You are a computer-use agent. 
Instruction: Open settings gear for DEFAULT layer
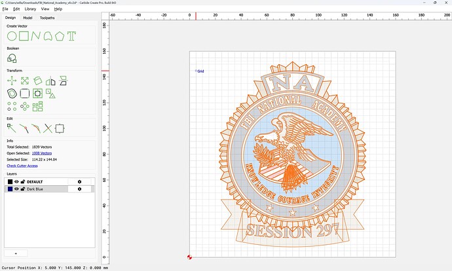tap(79, 182)
